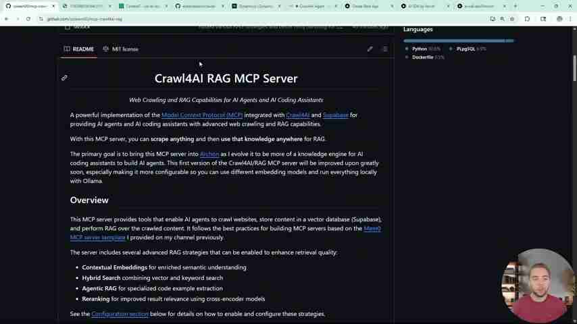
Task: Close the 'Cloud Agent' browser tab
Action: (x=335, y=6)
